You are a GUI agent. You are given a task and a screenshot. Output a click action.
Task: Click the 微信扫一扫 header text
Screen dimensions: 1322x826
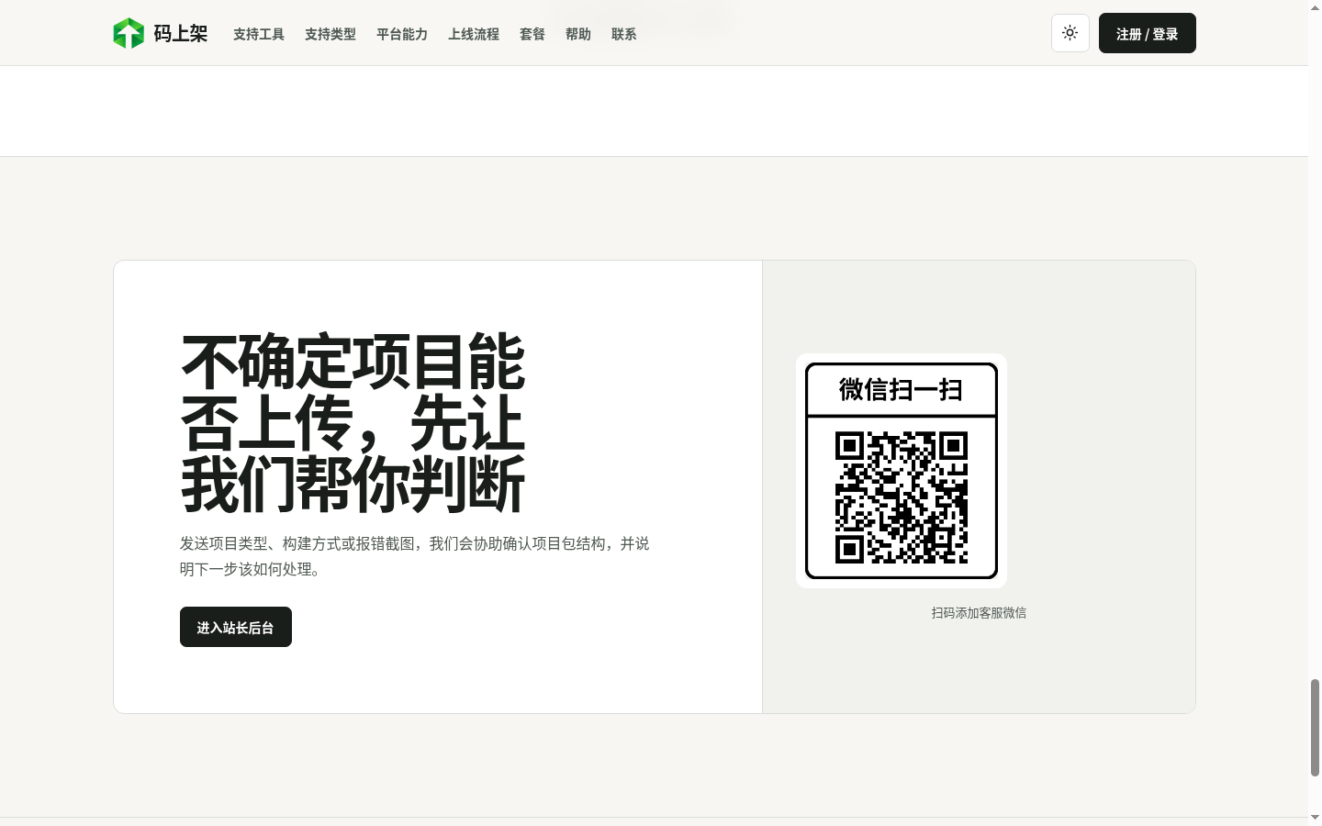[902, 390]
